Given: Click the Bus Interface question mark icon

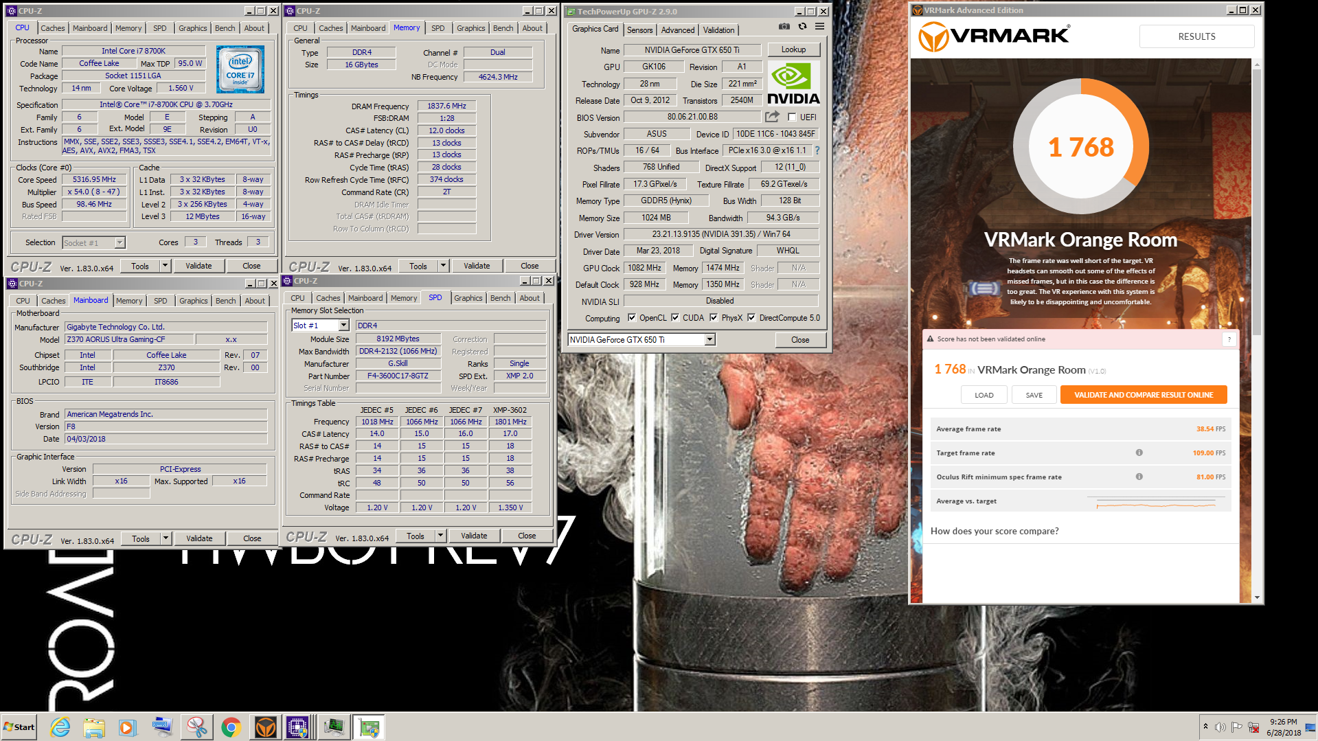Looking at the screenshot, I should coord(817,150).
